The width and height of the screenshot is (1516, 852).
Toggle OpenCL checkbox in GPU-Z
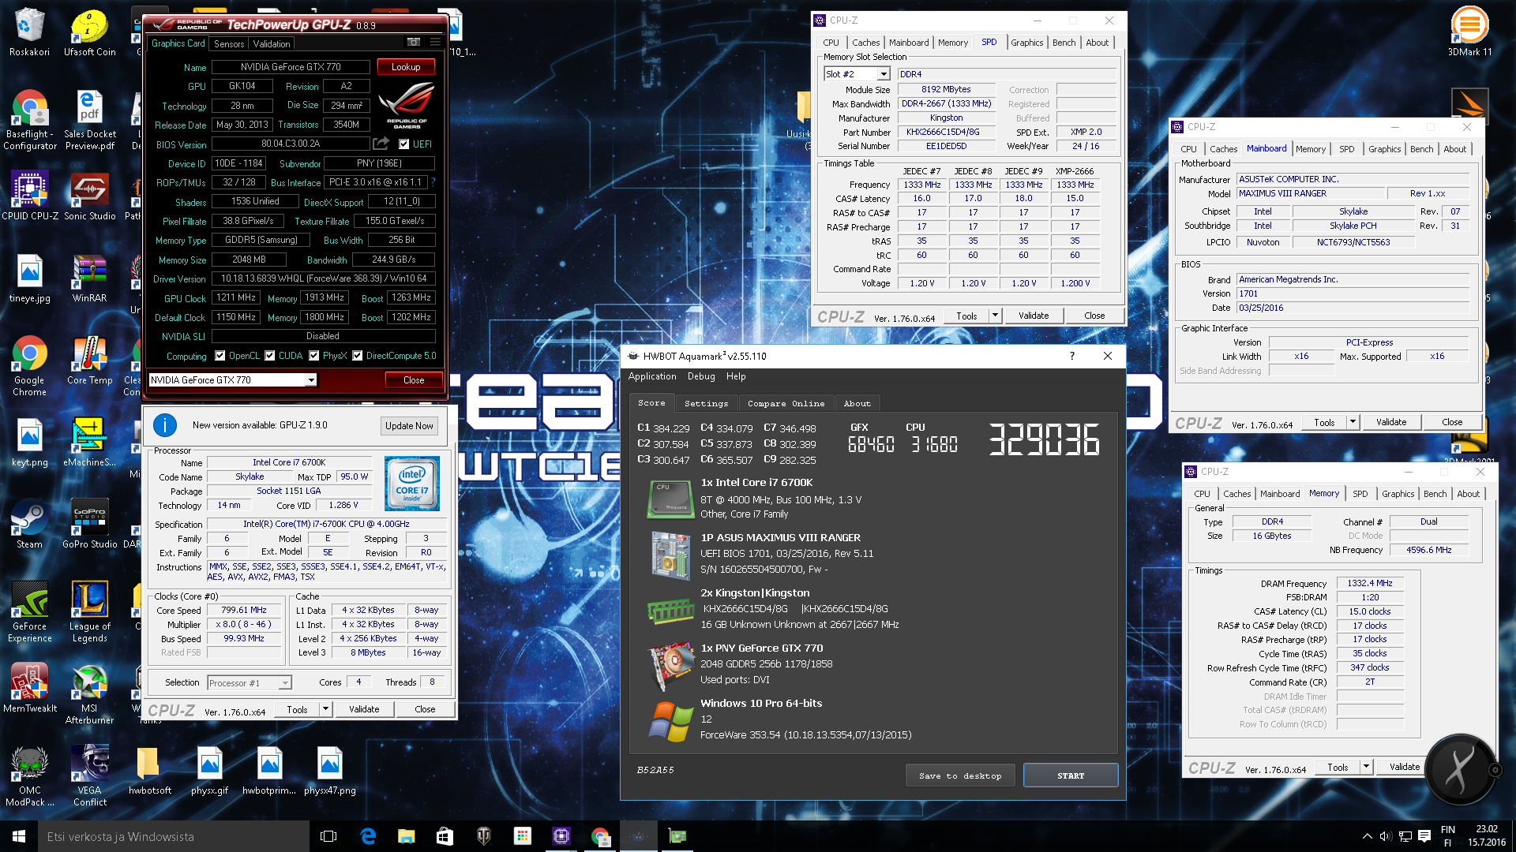tap(220, 356)
